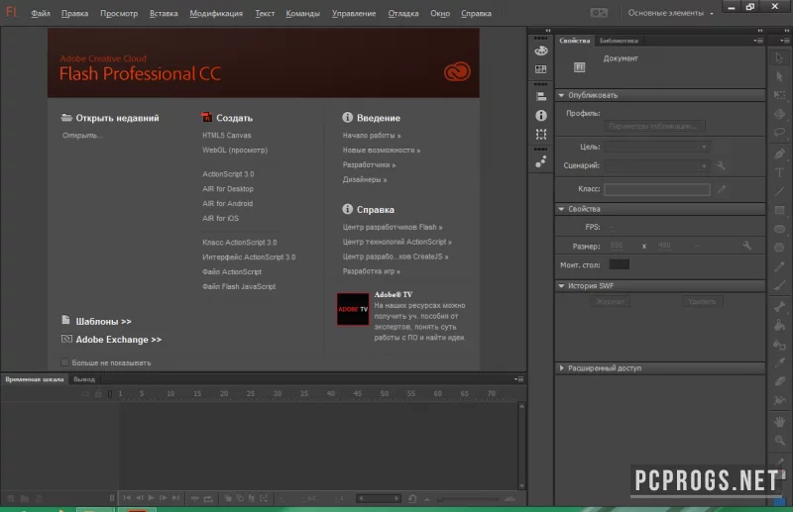
Task: Select the Eraser tool
Action: 779,381
